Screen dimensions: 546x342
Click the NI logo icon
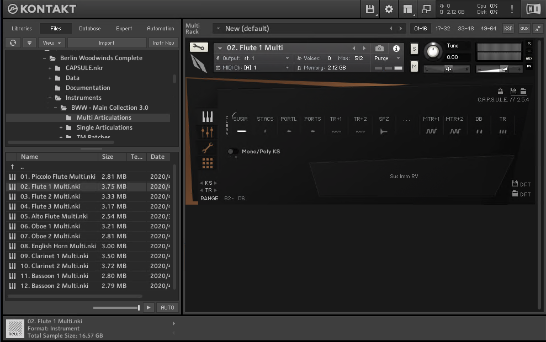coord(533,9)
